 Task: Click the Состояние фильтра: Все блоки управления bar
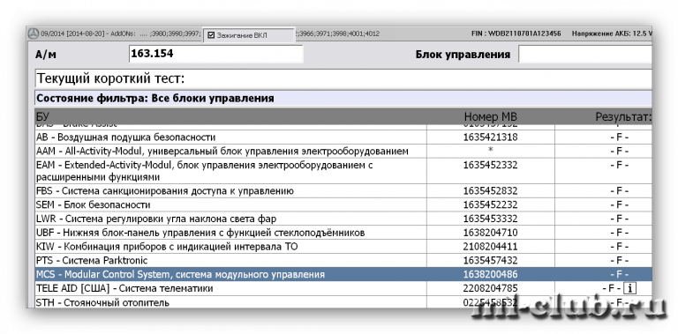tap(343, 98)
